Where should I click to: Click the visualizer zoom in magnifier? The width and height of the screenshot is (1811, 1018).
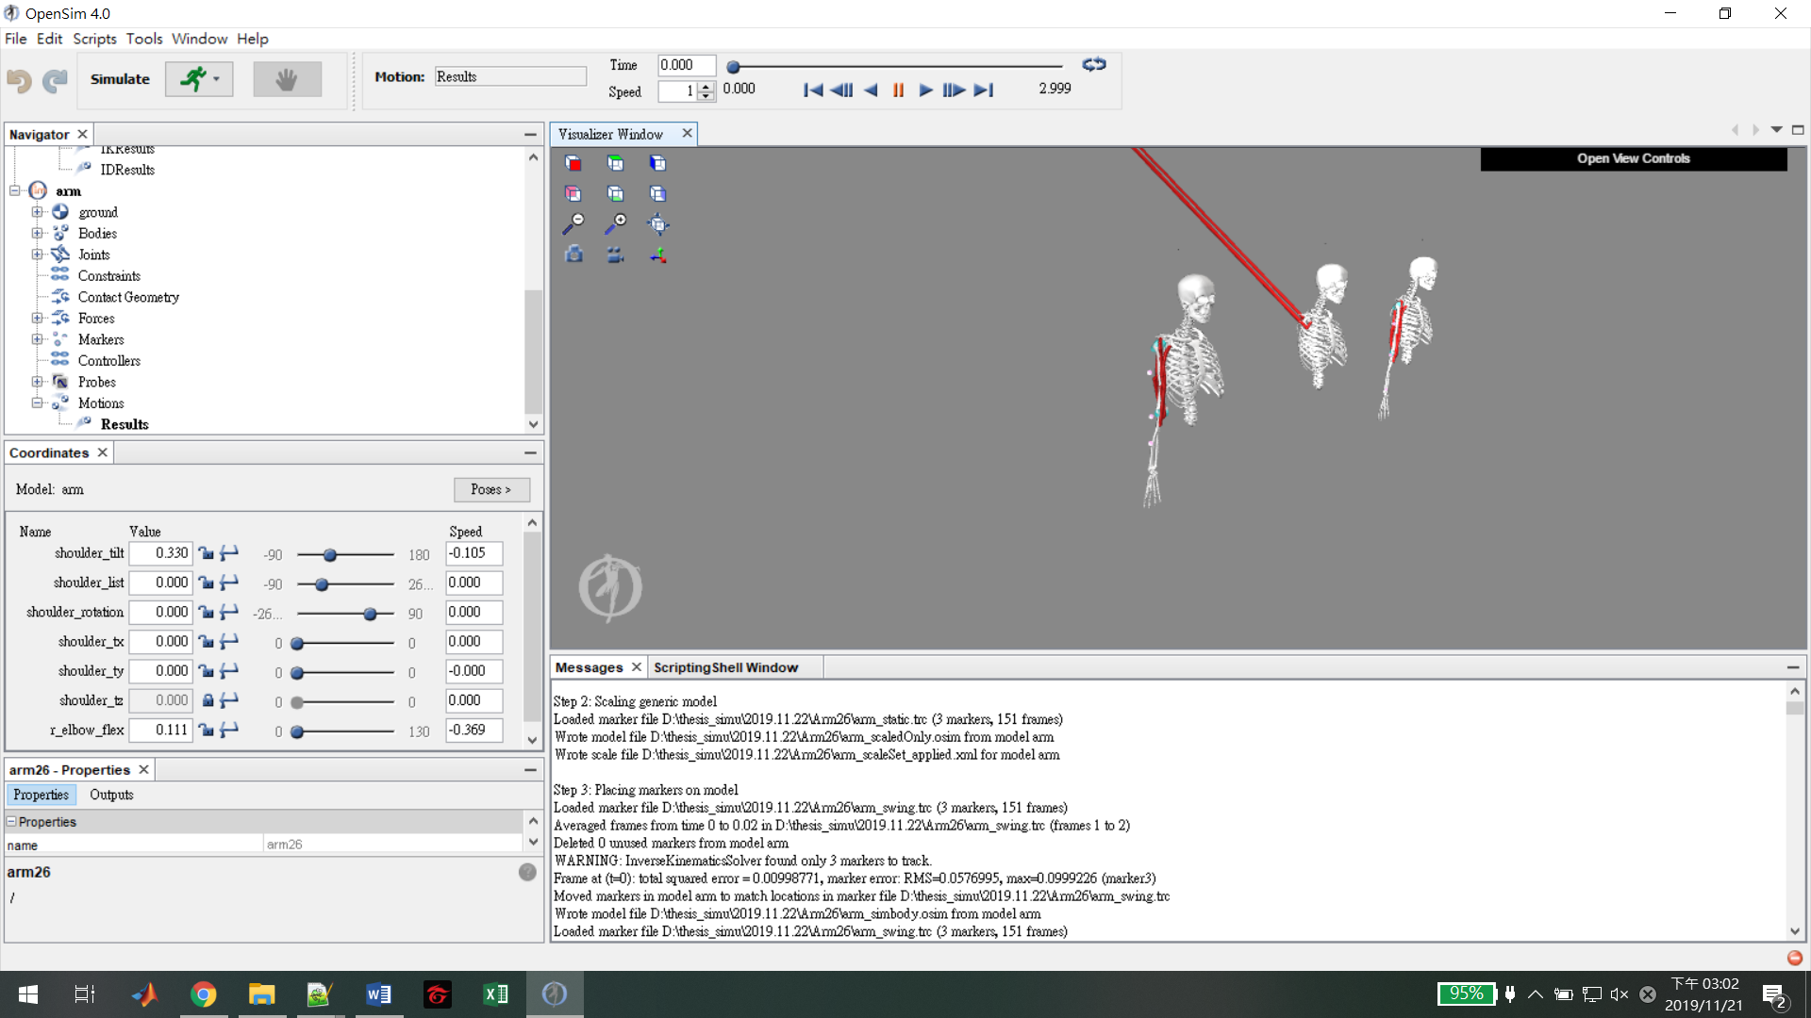(x=615, y=223)
